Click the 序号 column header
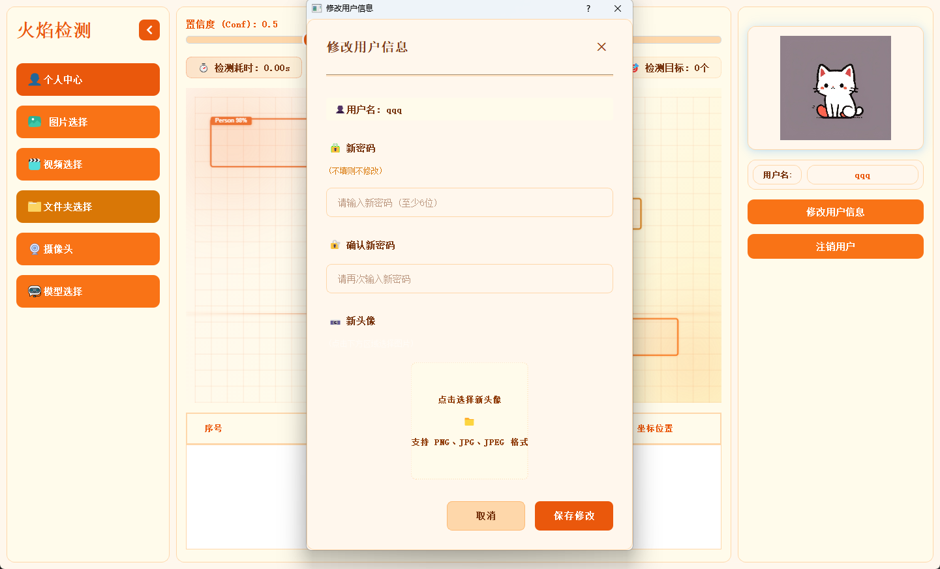Viewport: 940px width, 569px height. click(x=213, y=428)
